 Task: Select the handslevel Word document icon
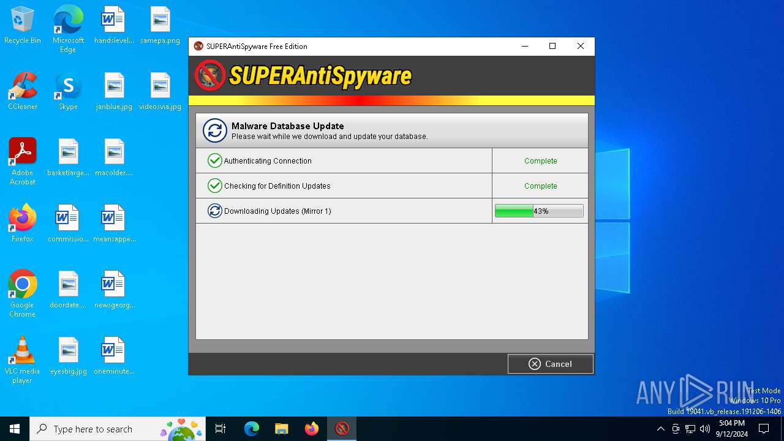click(x=114, y=26)
